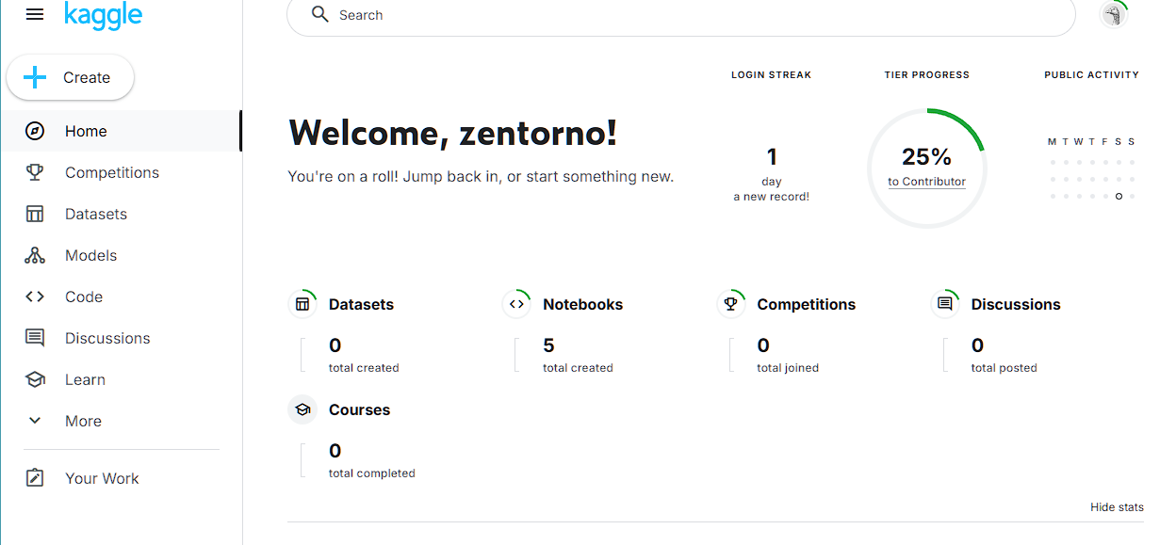Click the Kaggle logo
The width and height of the screenshot is (1176, 545).
[104, 15]
